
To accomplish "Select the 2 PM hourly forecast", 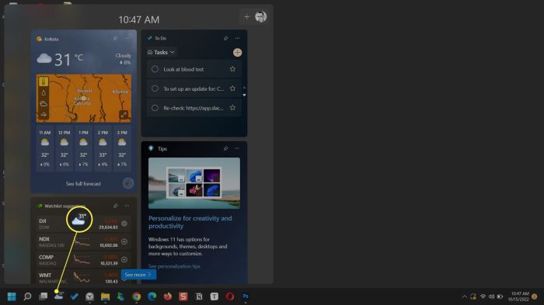I will pos(103,148).
